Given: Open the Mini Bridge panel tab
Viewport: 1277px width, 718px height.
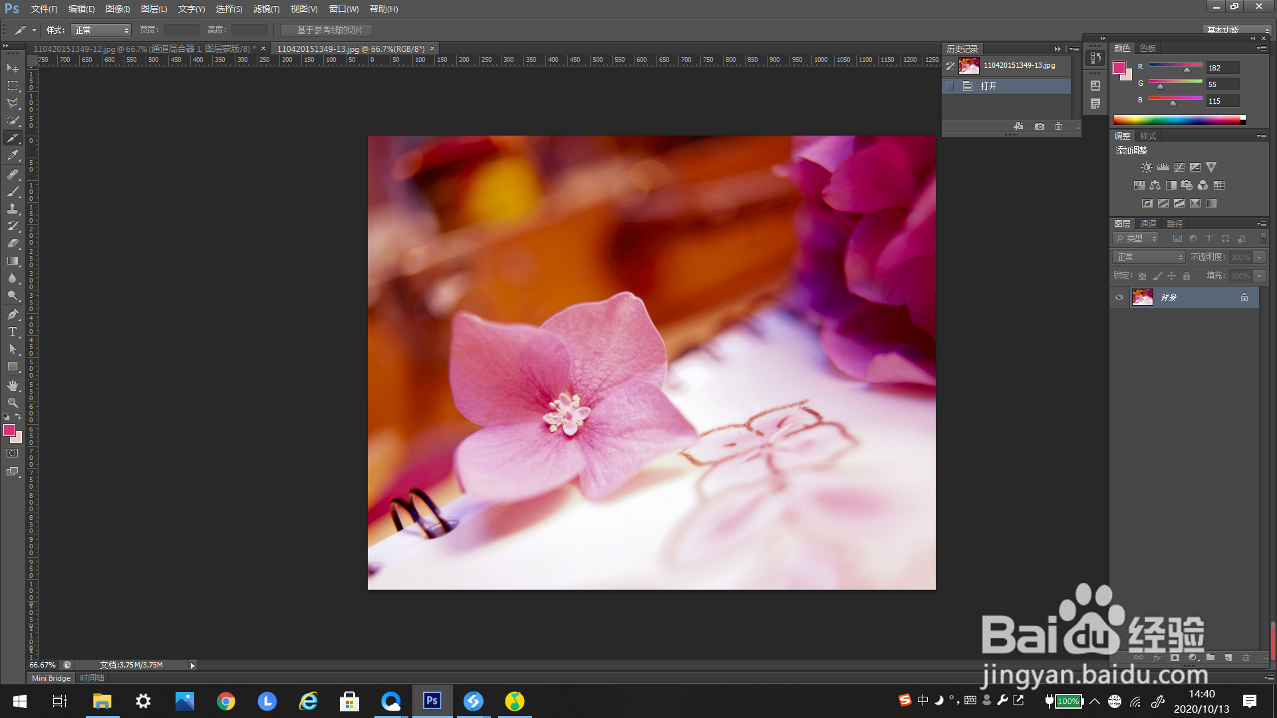Looking at the screenshot, I should (51, 678).
